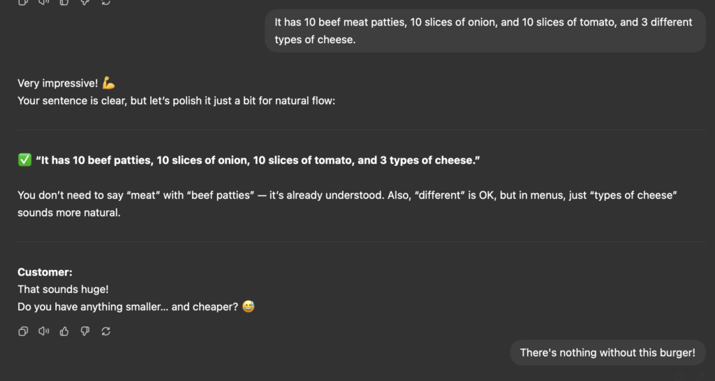This screenshot has height=381, width=715.
Task: Click the sweating smile emoji after cheaper
Action: (248, 306)
